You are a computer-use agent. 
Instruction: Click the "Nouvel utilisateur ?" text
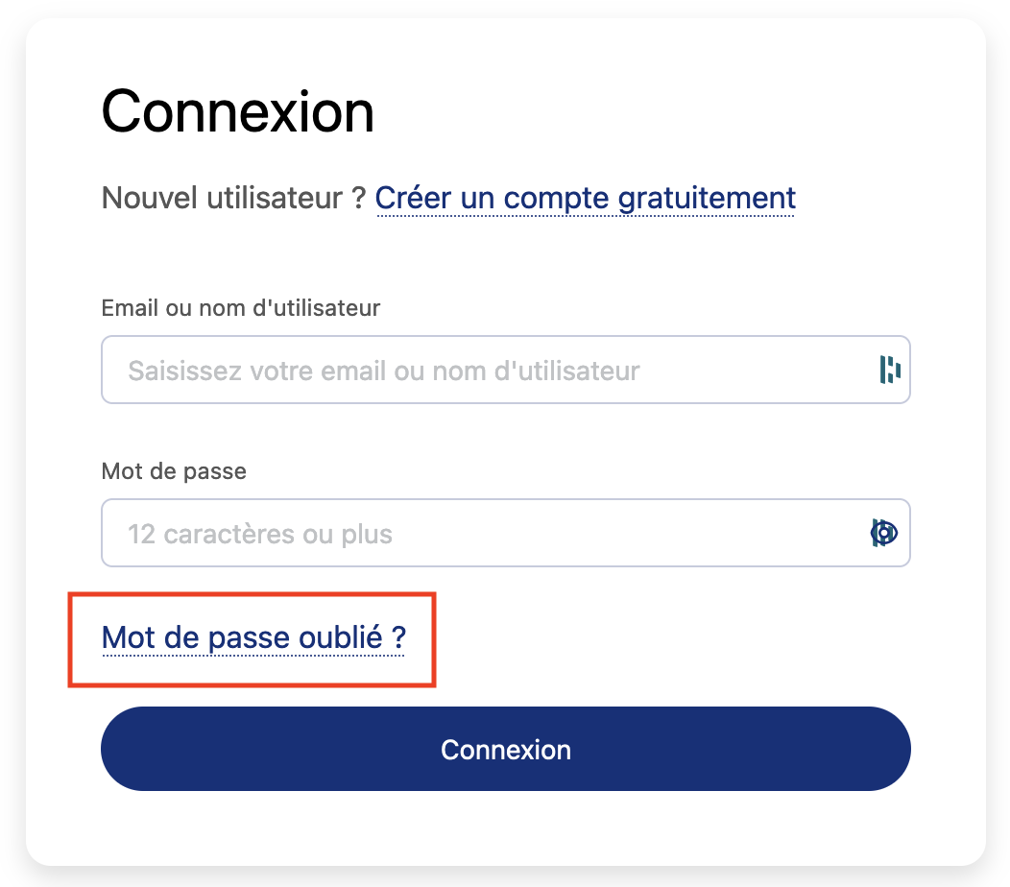coord(233,199)
